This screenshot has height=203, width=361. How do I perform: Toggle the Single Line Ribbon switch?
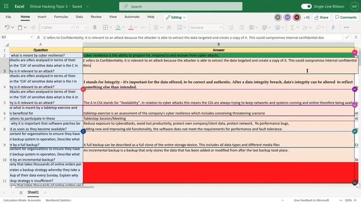(306, 6)
